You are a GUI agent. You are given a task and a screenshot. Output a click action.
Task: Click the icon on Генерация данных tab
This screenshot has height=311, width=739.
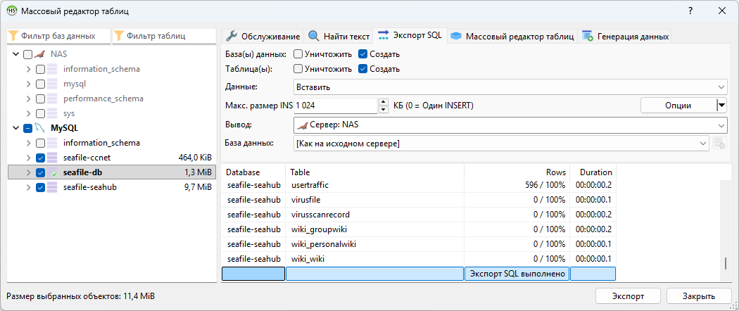click(x=587, y=37)
